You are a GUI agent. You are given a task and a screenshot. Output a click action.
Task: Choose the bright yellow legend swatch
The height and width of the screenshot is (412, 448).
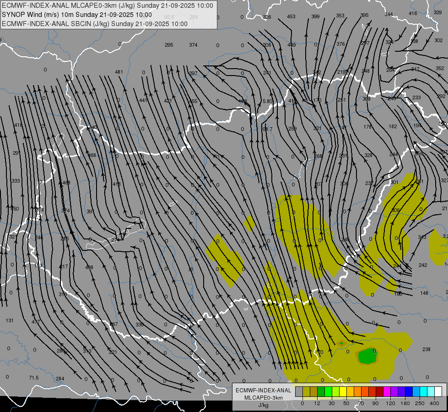(343, 391)
